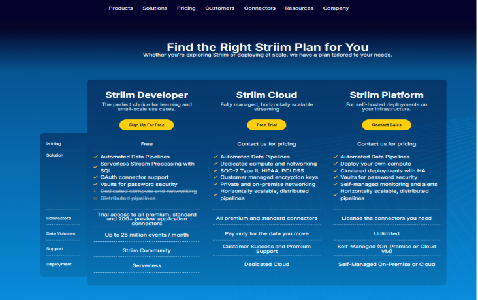Select the Striim Platform plan title
The height and width of the screenshot is (300, 478).
coord(387,95)
